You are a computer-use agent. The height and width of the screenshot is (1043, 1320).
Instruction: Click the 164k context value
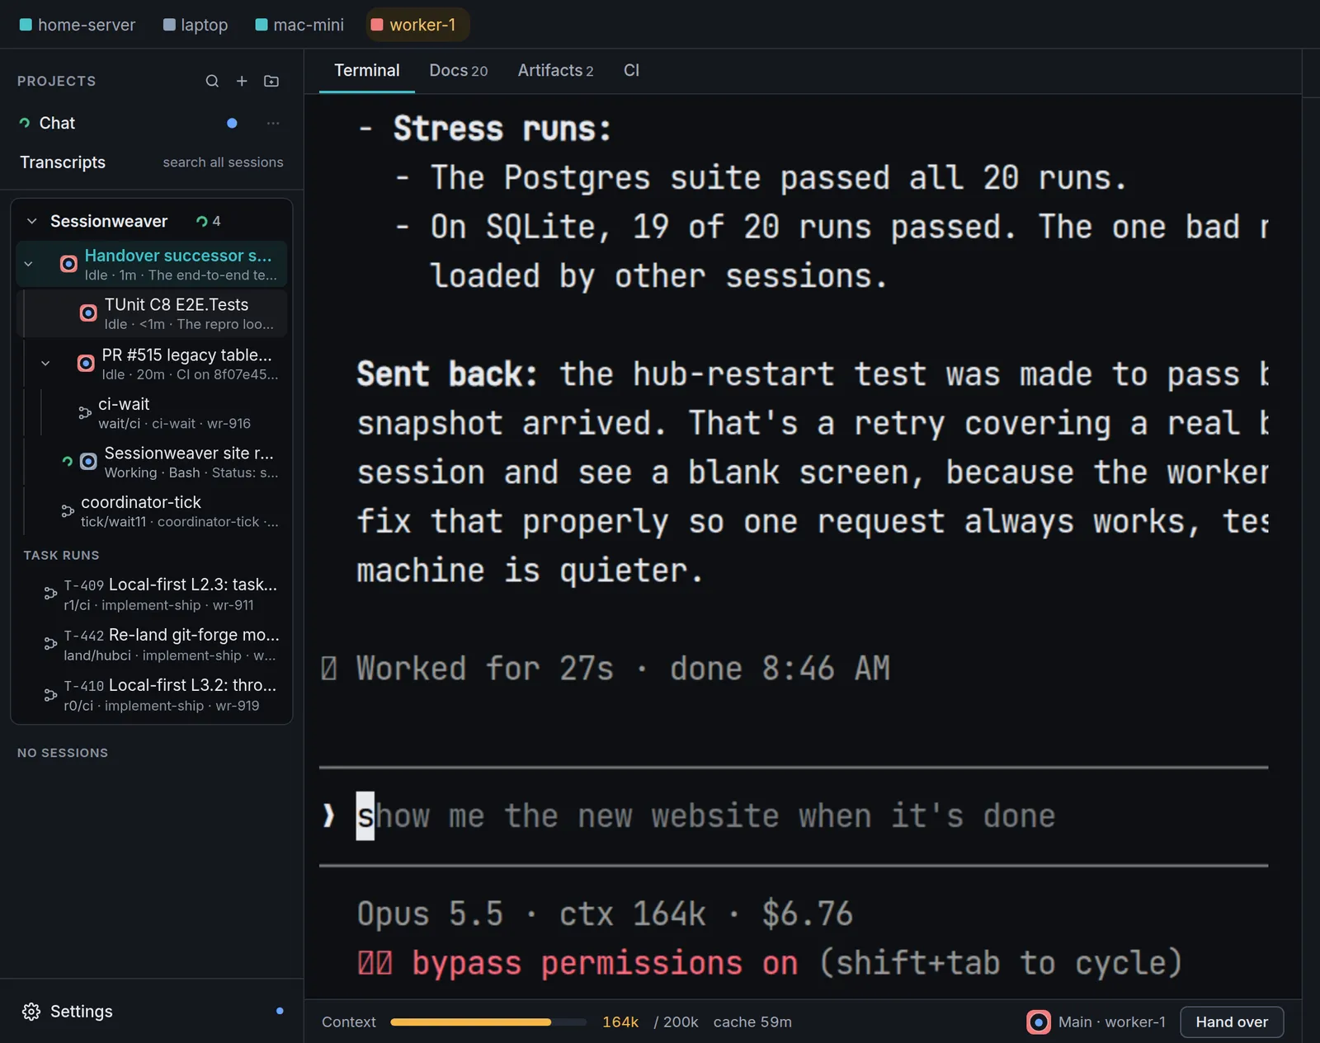(620, 1022)
